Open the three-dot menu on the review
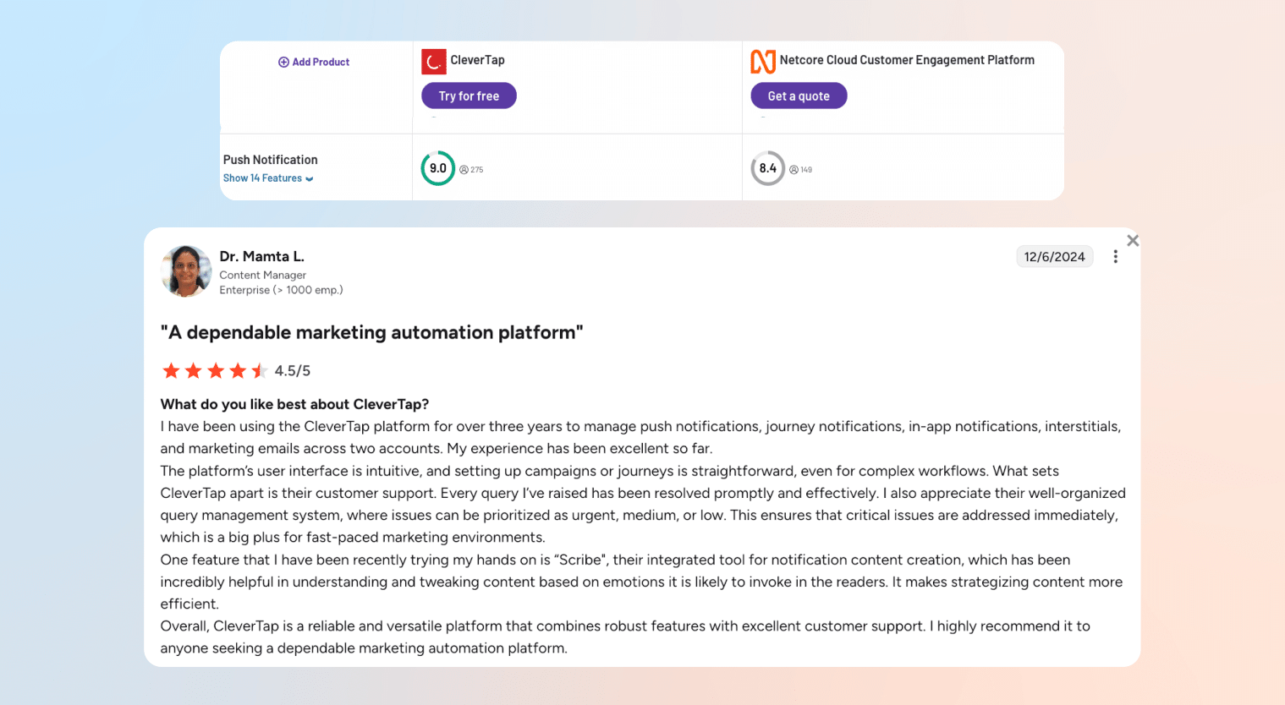1285x705 pixels. point(1116,256)
